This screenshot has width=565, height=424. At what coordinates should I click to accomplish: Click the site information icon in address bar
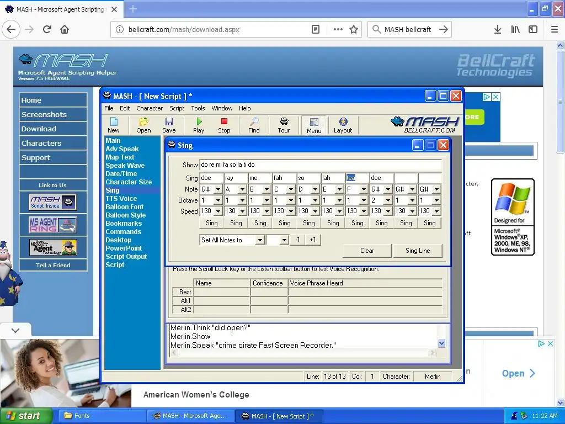pos(120,29)
